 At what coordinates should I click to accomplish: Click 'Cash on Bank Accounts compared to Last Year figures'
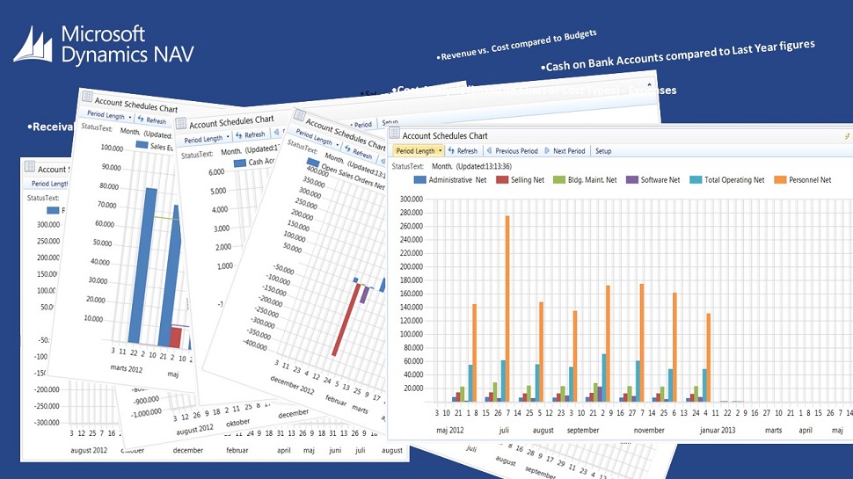680,55
